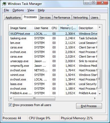Toggle Show processes from all users checkbox
The image size is (110, 123).
10,105
